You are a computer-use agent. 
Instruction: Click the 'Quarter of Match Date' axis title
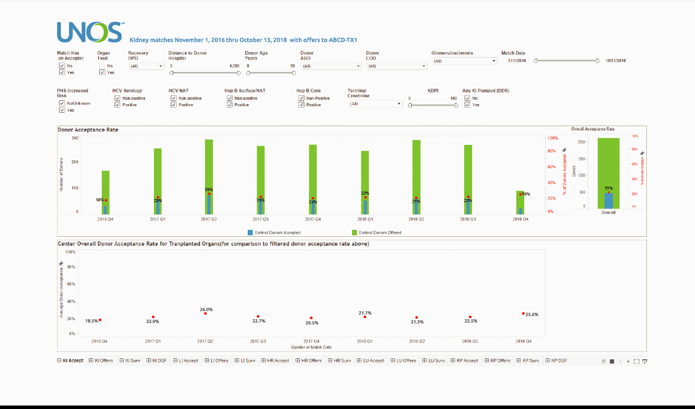point(311,347)
